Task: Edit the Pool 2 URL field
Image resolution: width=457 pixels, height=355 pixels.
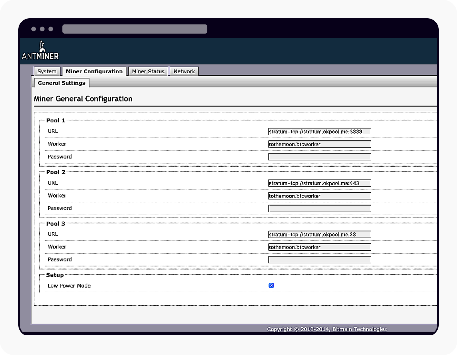Action: click(x=319, y=183)
